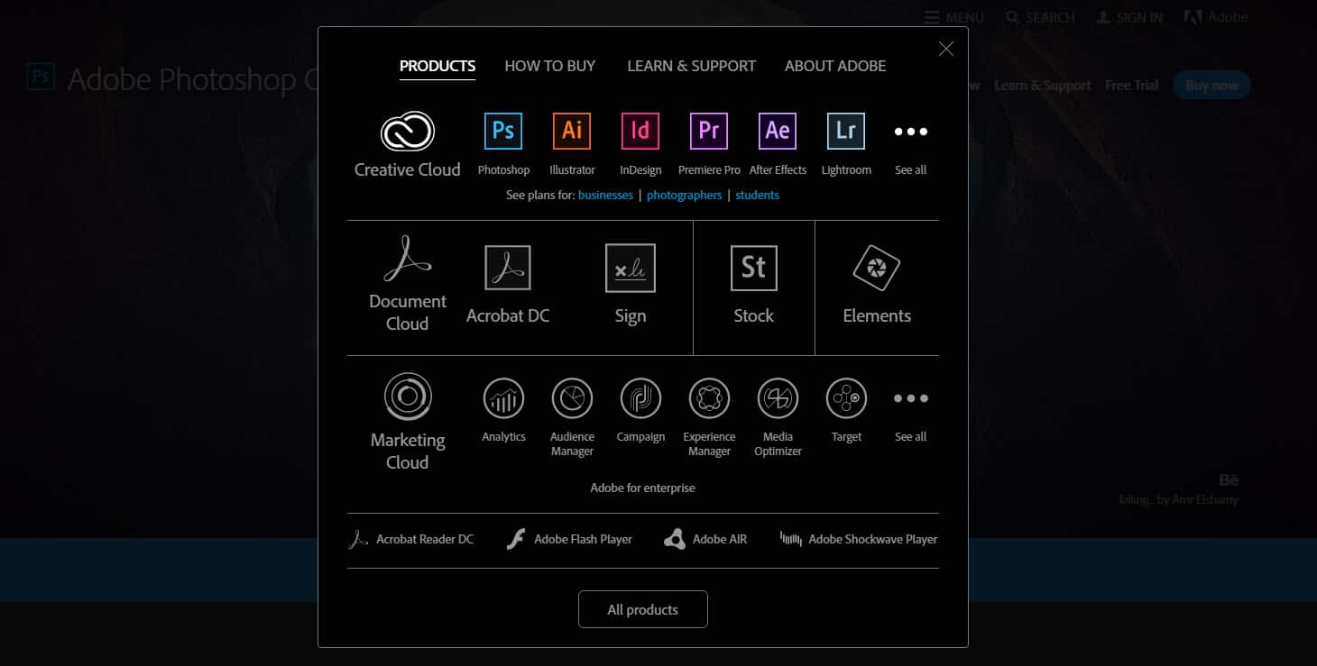Follow the businesses plans link

[605, 195]
